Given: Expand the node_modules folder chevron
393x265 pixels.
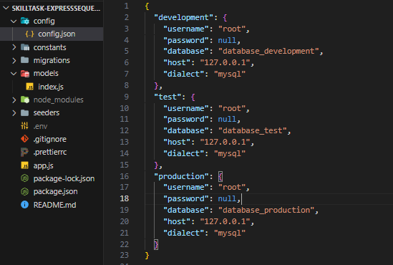Looking at the screenshot, I should tap(14, 100).
